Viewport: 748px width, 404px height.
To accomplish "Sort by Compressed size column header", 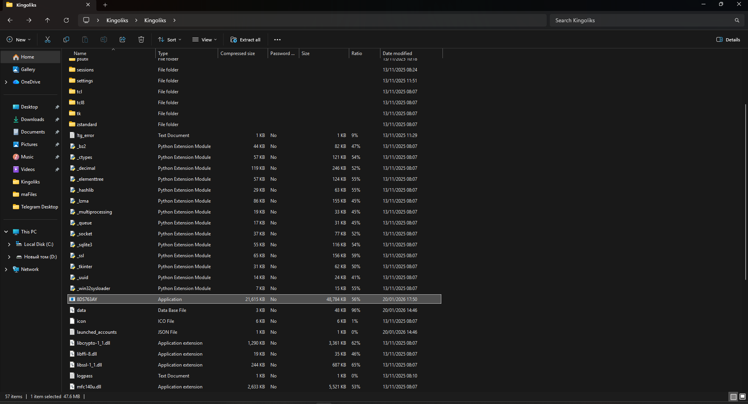I will click(x=238, y=53).
